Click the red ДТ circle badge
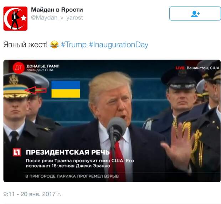221x204 pixels. pyautogui.click(x=19, y=68)
